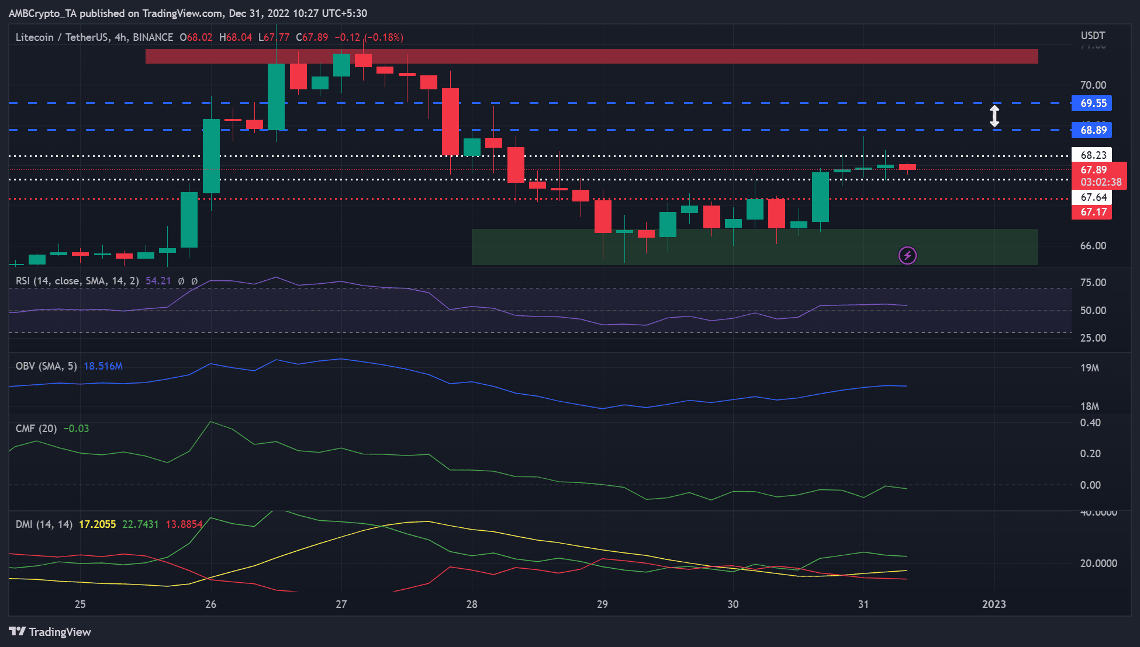The height and width of the screenshot is (647, 1140).
Task: Click the date label 30 on time axis
Action: pos(733,604)
